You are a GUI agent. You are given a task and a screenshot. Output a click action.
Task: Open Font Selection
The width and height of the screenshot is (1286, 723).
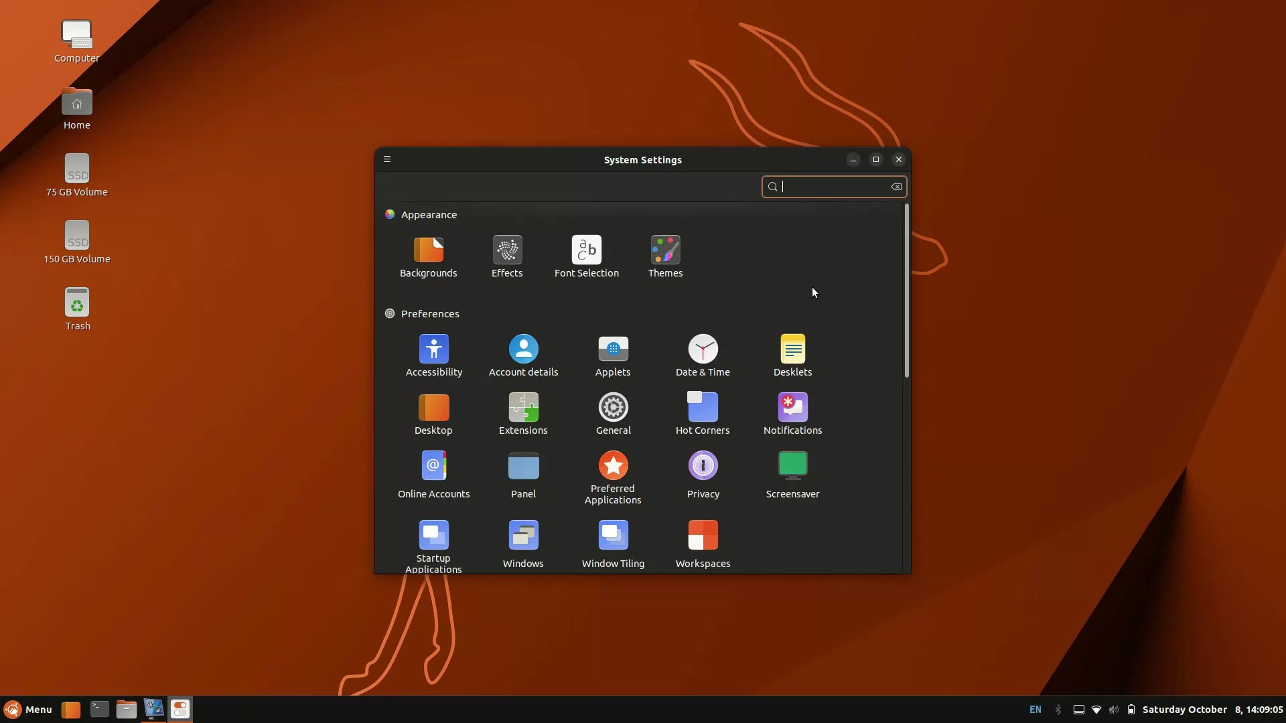587,256
